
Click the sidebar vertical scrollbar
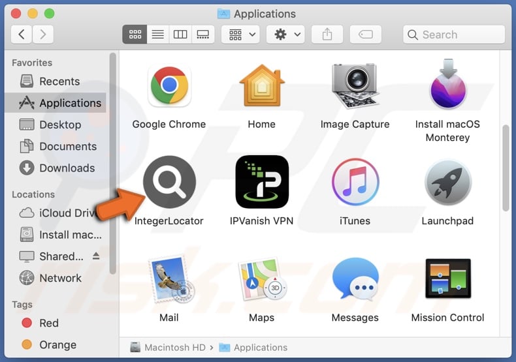[112, 163]
